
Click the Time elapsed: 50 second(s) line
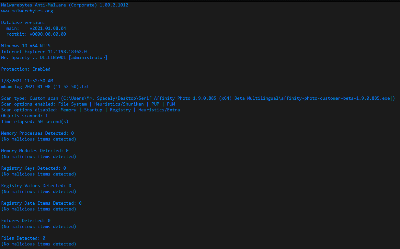pos(35,122)
